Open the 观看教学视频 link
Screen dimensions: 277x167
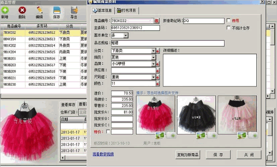coord(103,154)
